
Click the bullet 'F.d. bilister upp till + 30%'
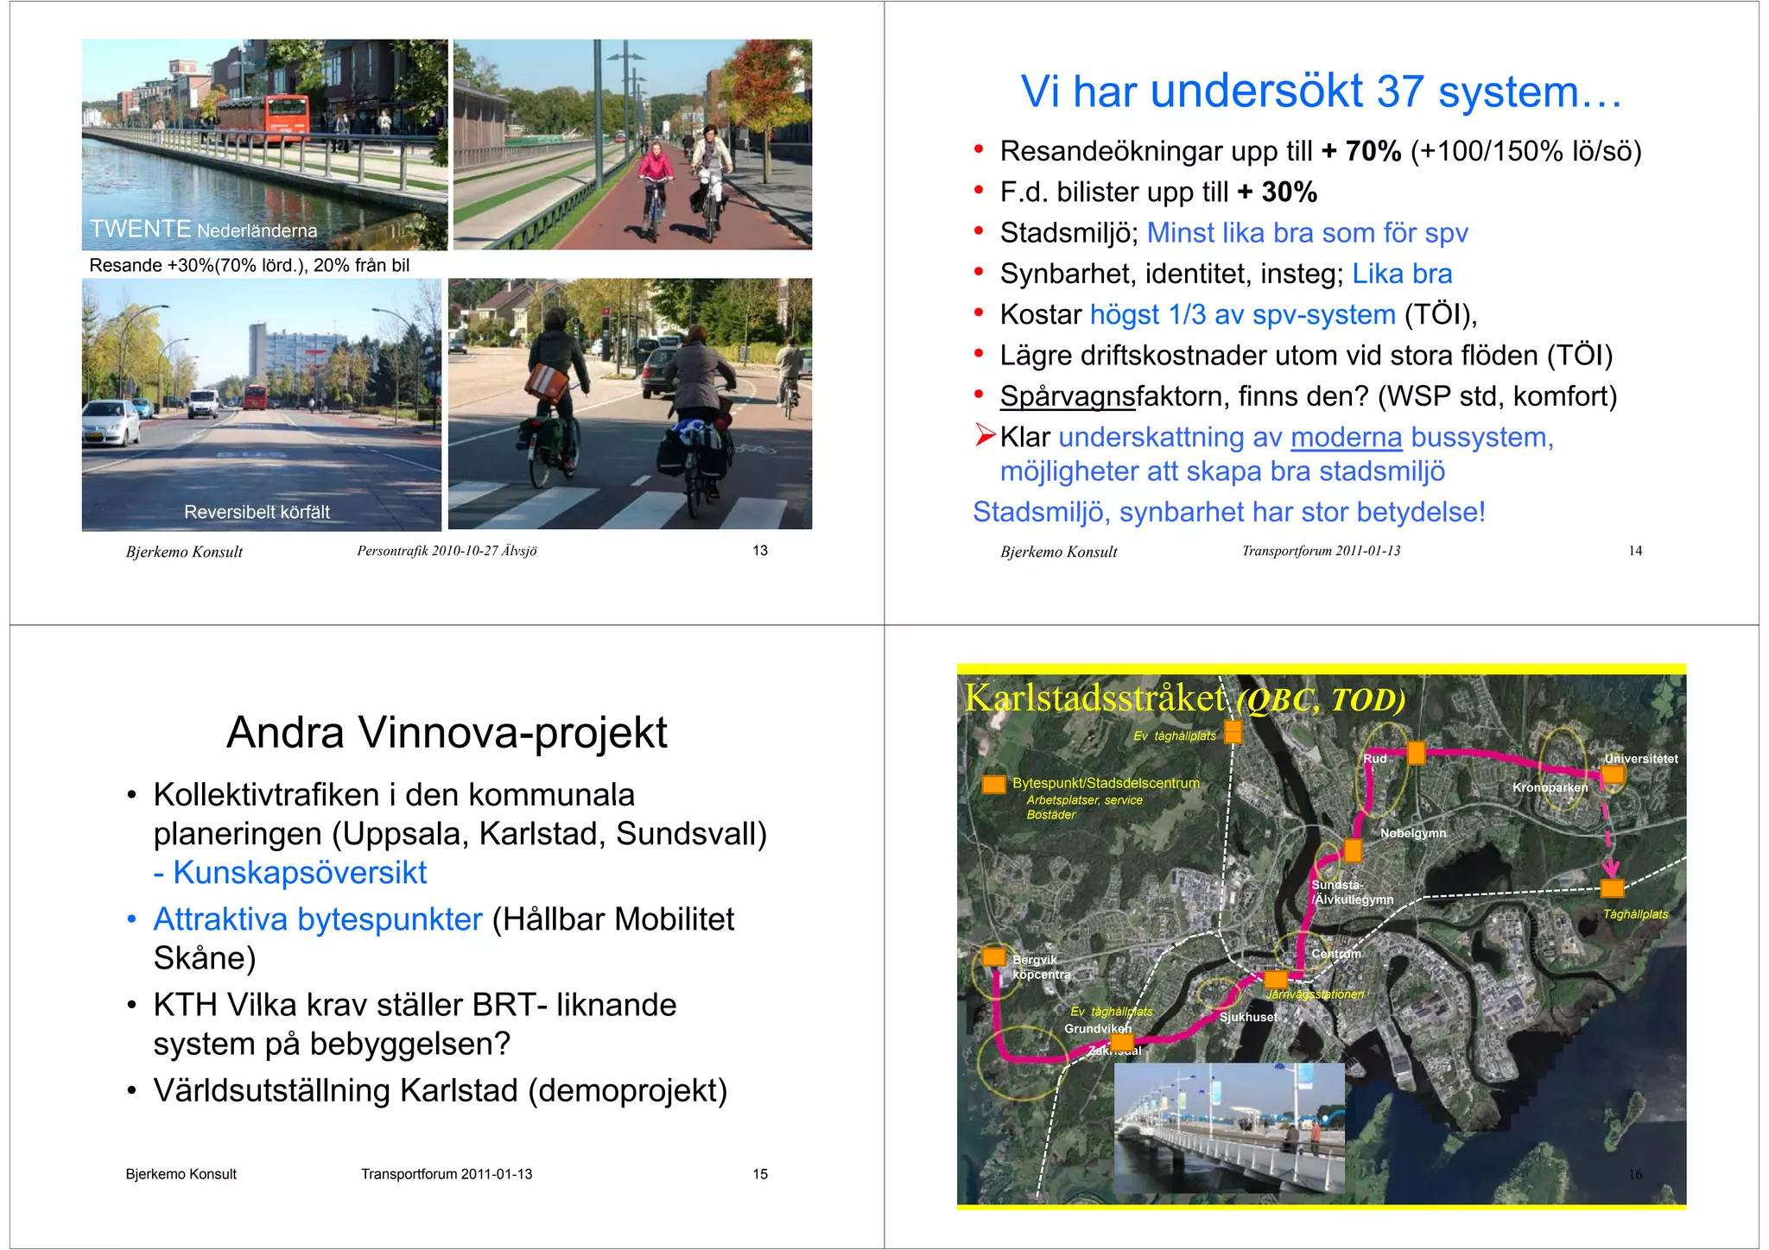point(1158,192)
